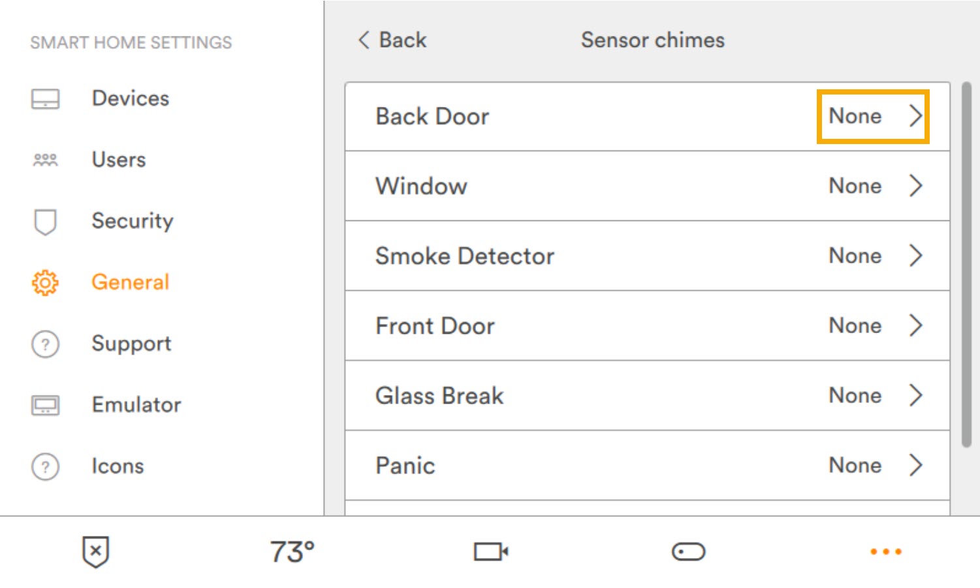Expand Smoke Detector chime chevron

click(x=916, y=256)
